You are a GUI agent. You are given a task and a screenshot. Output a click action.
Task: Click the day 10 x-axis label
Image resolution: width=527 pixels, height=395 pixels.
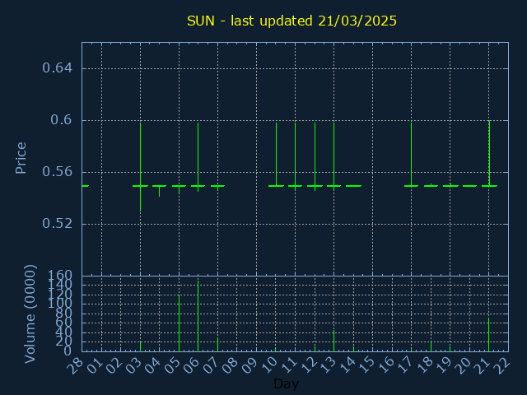click(269, 365)
